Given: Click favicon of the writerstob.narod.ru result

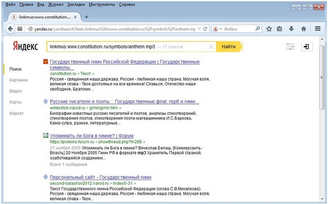Looking at the screenshot, I should pyautogui.click(x=45, y=101).
